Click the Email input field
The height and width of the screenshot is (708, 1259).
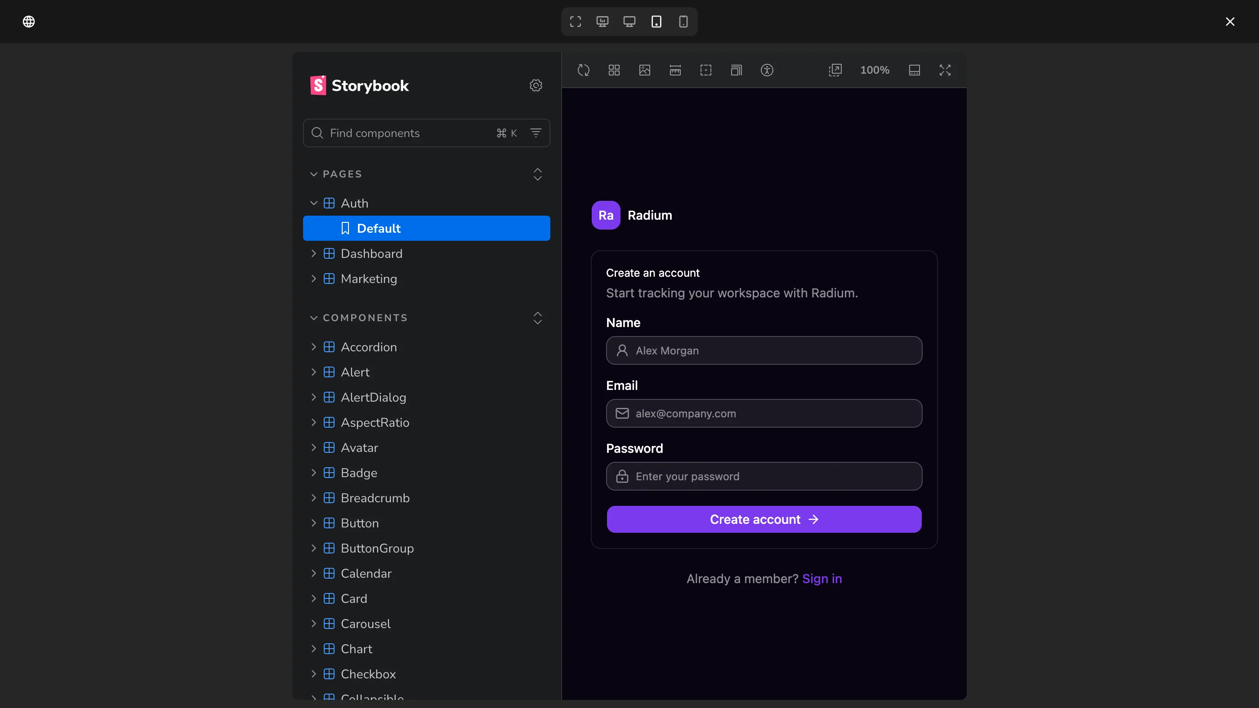[x=764, y=414]
